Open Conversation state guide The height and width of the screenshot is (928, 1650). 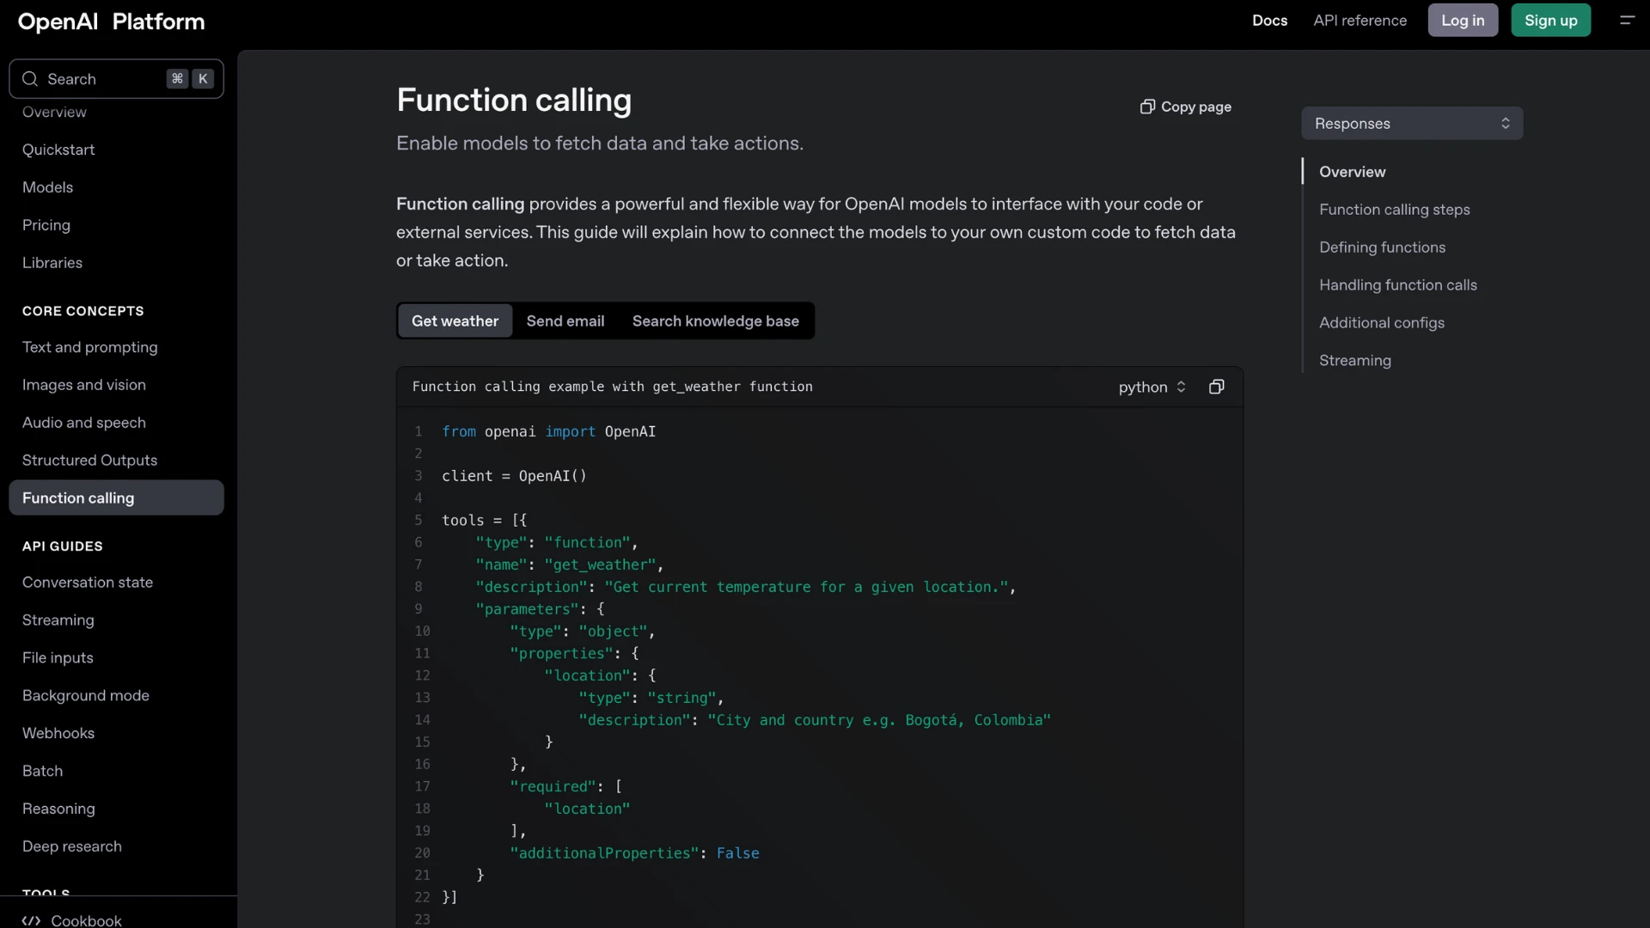[x=87, y=583]
